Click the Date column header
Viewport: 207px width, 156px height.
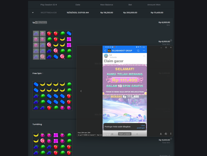[x=78, y=5]
